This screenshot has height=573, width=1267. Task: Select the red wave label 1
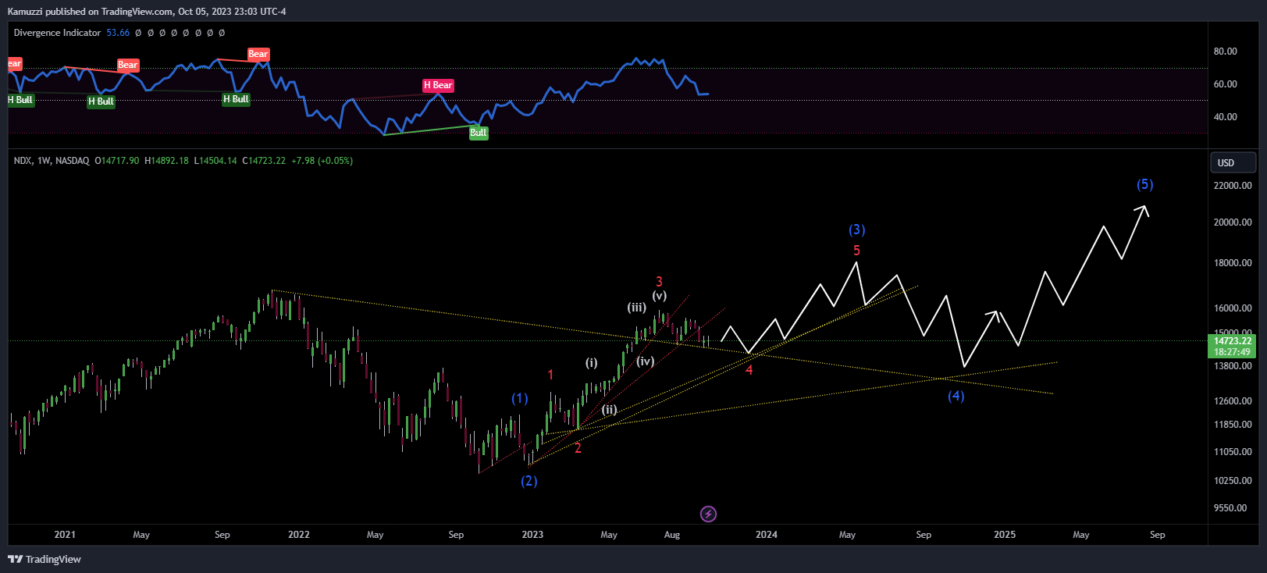[x=550, y=375]
